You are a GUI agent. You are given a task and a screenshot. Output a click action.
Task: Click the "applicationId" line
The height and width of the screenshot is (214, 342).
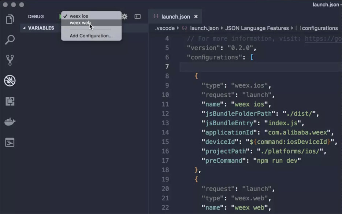pyautogui.click(x=268, y=133)
